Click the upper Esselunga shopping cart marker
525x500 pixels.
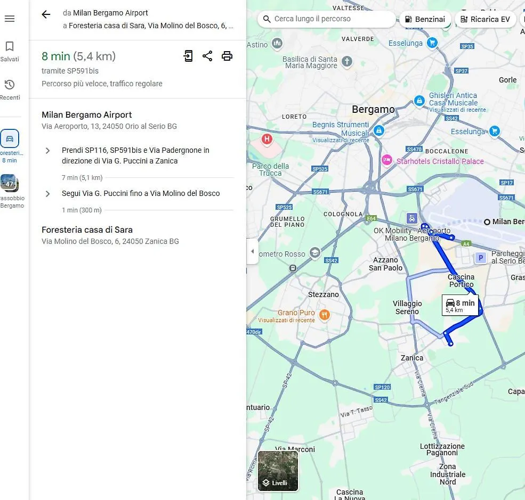click(x=432, y=43)
